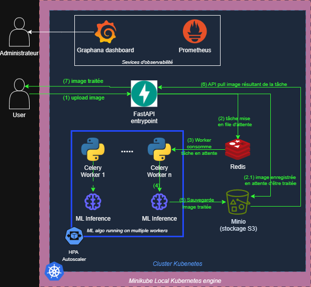Select the Celery Worker 1 label
The height and width of the screenshot is (287, 311).
[92, 171]
